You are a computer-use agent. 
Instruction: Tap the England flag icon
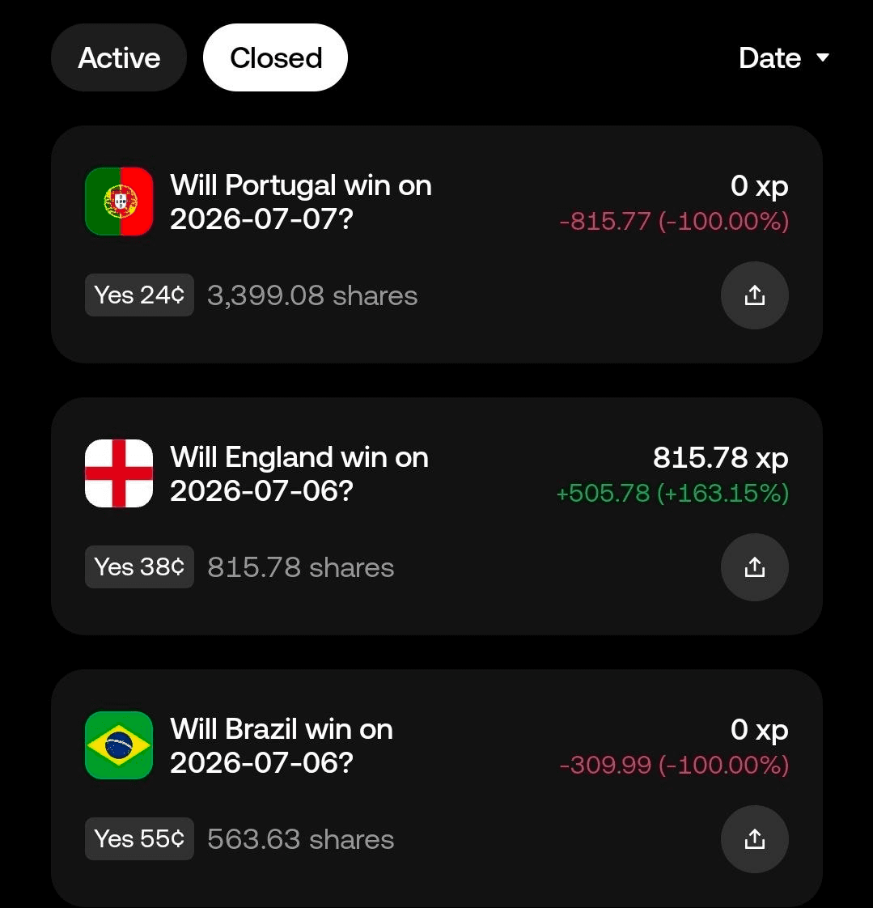click(x=119, y=473)
